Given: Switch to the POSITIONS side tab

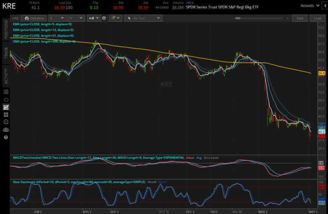Looking at the screenshot, I should coord(6,29).
